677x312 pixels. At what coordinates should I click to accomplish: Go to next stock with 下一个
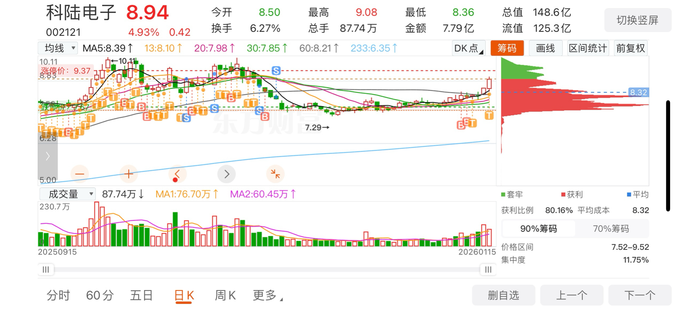pyautogui.click(x=640, y=295)
